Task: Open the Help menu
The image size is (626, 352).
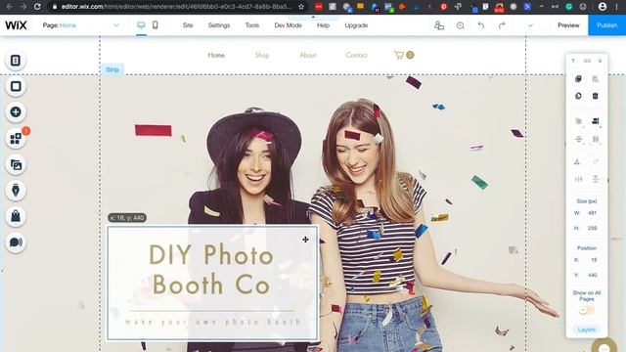Action: click(x=323, y=25)
